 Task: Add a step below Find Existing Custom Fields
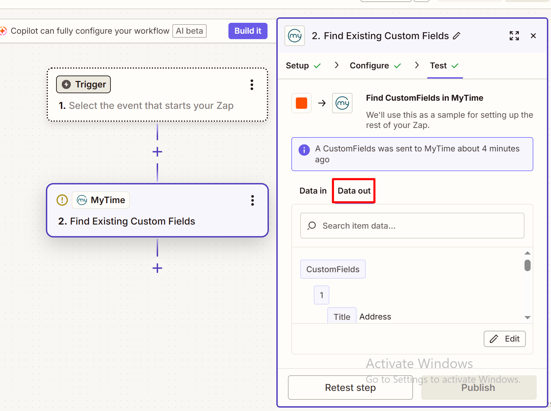pyautogui.click(x=157, y=268)
